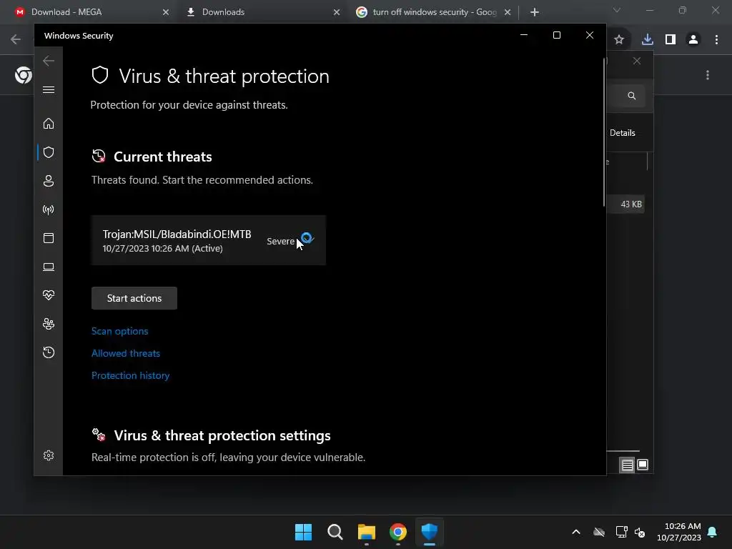Open the Windows Start menu
732x549 pixels.
tap(303, 532)
